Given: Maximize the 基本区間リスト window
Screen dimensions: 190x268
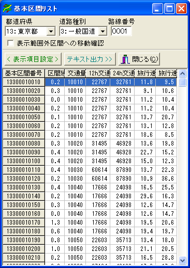Looking at the screenshot, I should (x=169, y=9).
